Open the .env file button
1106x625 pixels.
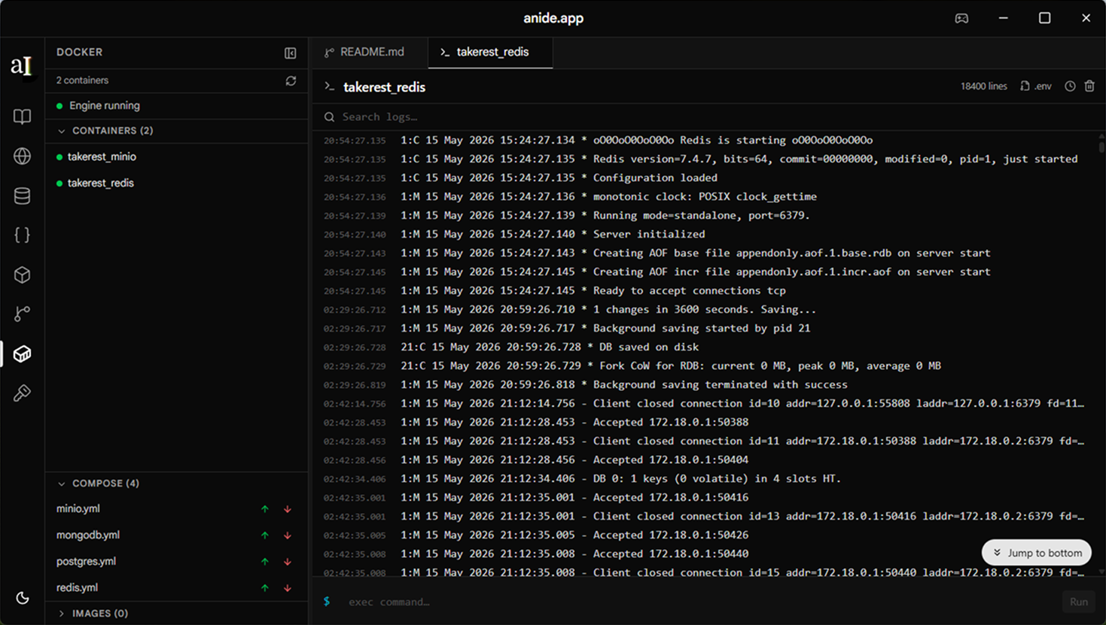1036,86
